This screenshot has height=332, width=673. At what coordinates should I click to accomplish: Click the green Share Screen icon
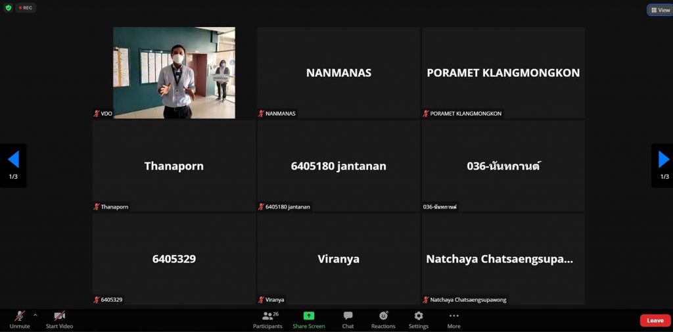[x=309, y=316]
